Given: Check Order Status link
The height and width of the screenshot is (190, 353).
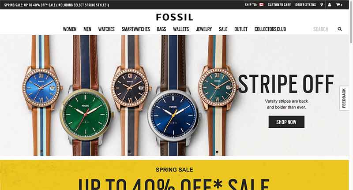Looking at the screenshot, I should (305, 5).
